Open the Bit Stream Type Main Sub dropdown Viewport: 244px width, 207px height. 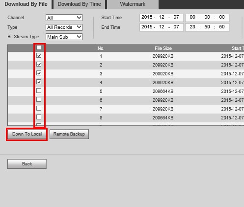pos(64,37)
